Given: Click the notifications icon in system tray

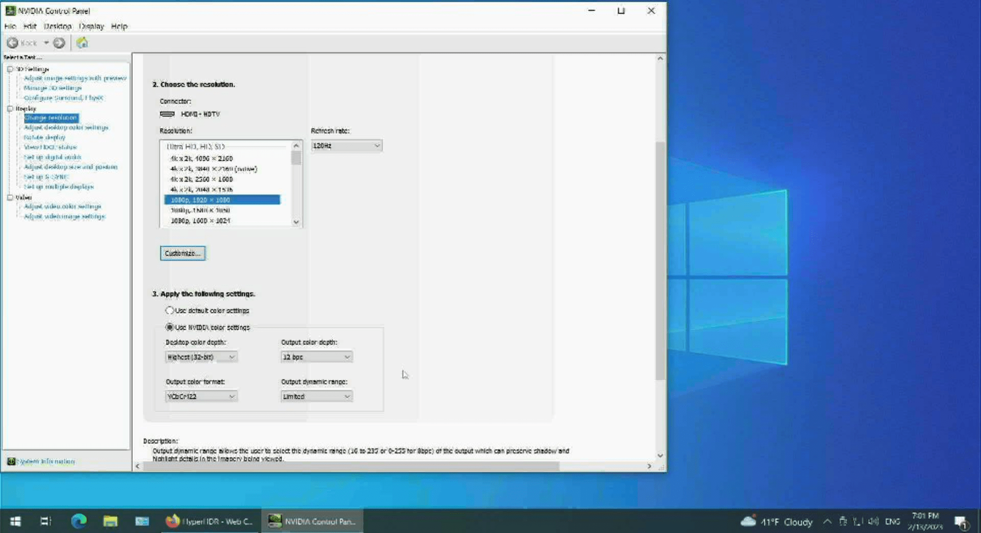Looking at the screenshot, I should (961, 521).
